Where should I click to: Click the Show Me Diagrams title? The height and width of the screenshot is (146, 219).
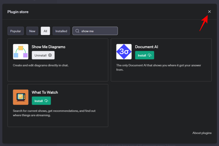pos(48,47)
